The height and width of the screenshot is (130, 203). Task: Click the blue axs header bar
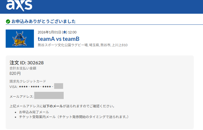[101, 7]
